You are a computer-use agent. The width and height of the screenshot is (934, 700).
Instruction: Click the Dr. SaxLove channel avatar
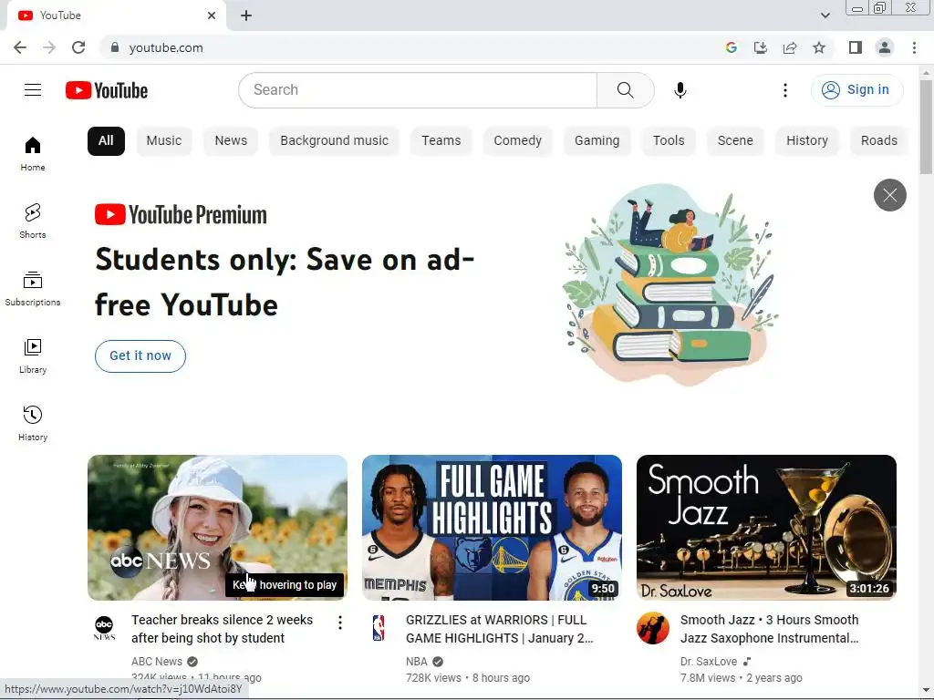653,628
